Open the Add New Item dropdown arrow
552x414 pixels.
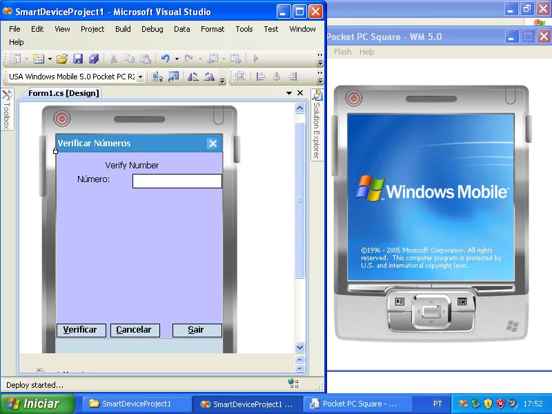point(50,59)
